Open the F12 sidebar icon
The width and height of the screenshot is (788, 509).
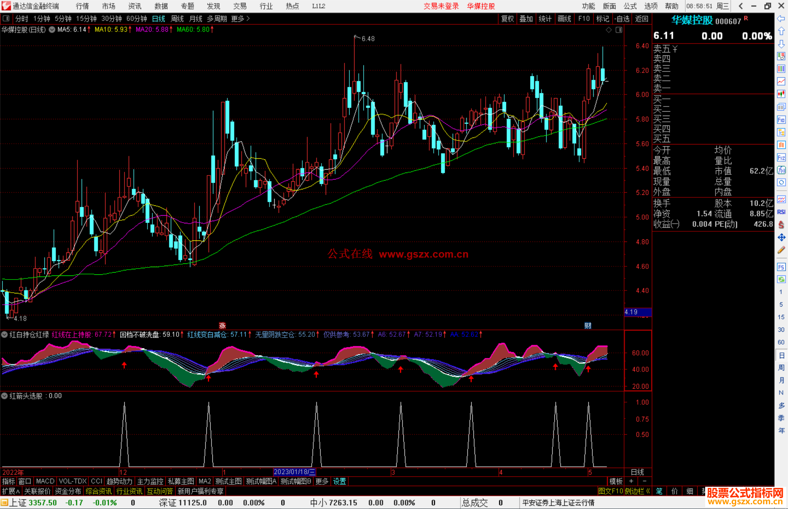click(781, 158)
